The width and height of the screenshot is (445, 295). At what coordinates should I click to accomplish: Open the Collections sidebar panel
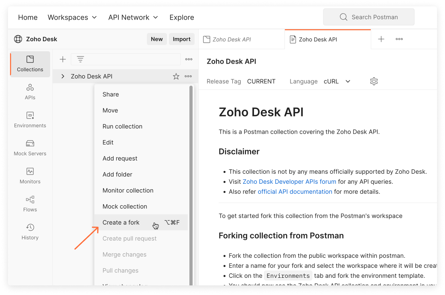coord(30,64)
